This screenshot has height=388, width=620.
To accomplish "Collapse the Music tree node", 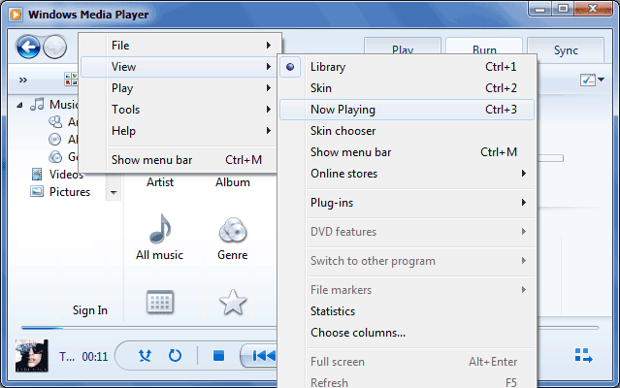I will click(19, 105).
